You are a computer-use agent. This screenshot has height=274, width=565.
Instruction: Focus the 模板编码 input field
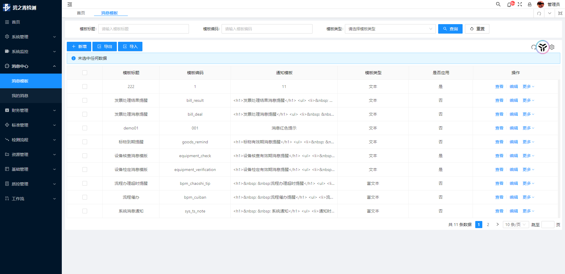click(267, 29)
